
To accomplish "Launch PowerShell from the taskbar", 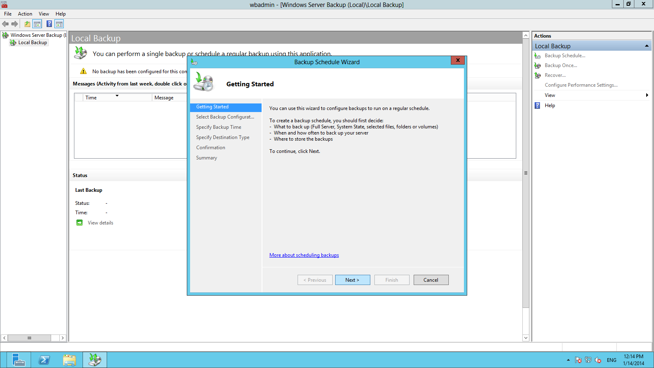I will pos(44,360).
